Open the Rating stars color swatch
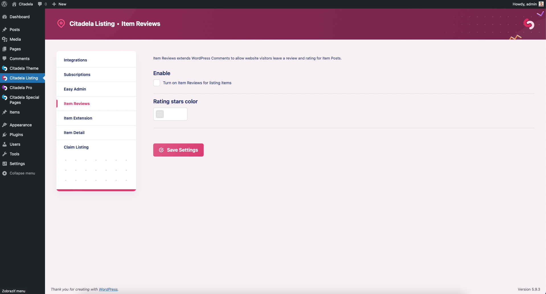546x294 pixels. [160, 114]
